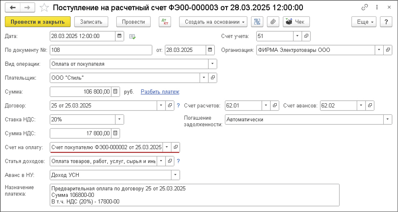This screenshot has height=212, width=398.
Task: Expand Вид операции dropdown list
Action: click(x=213, y=64)
